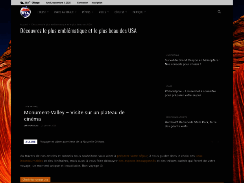Go to next ticker article arrow

[218, 142]
